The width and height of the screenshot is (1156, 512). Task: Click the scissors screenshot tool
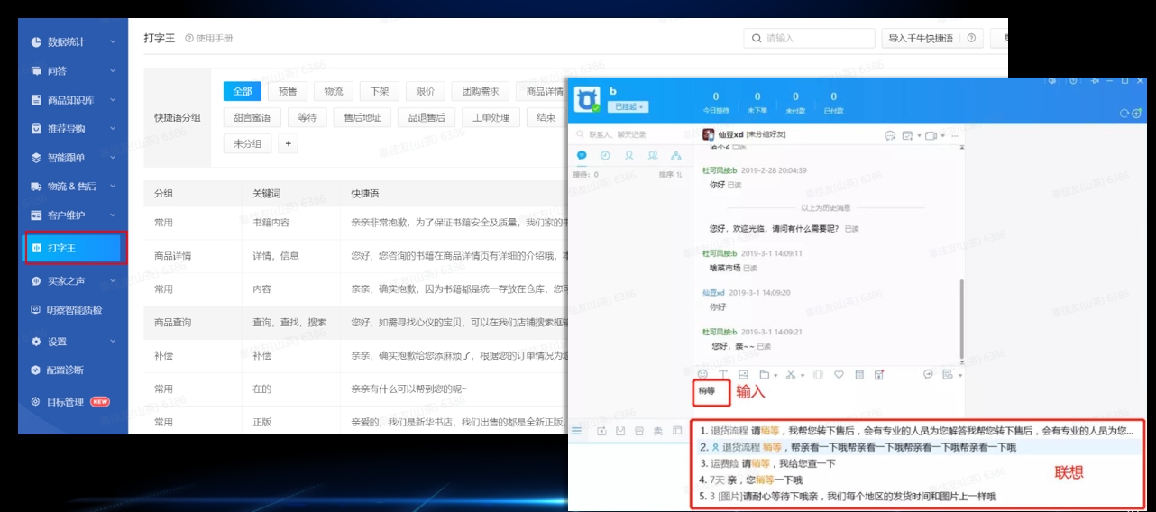click(793, 374)
